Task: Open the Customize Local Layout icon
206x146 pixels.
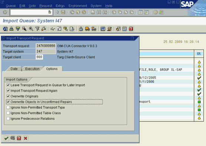Action: pyautogui.click(x=161, y=12)
